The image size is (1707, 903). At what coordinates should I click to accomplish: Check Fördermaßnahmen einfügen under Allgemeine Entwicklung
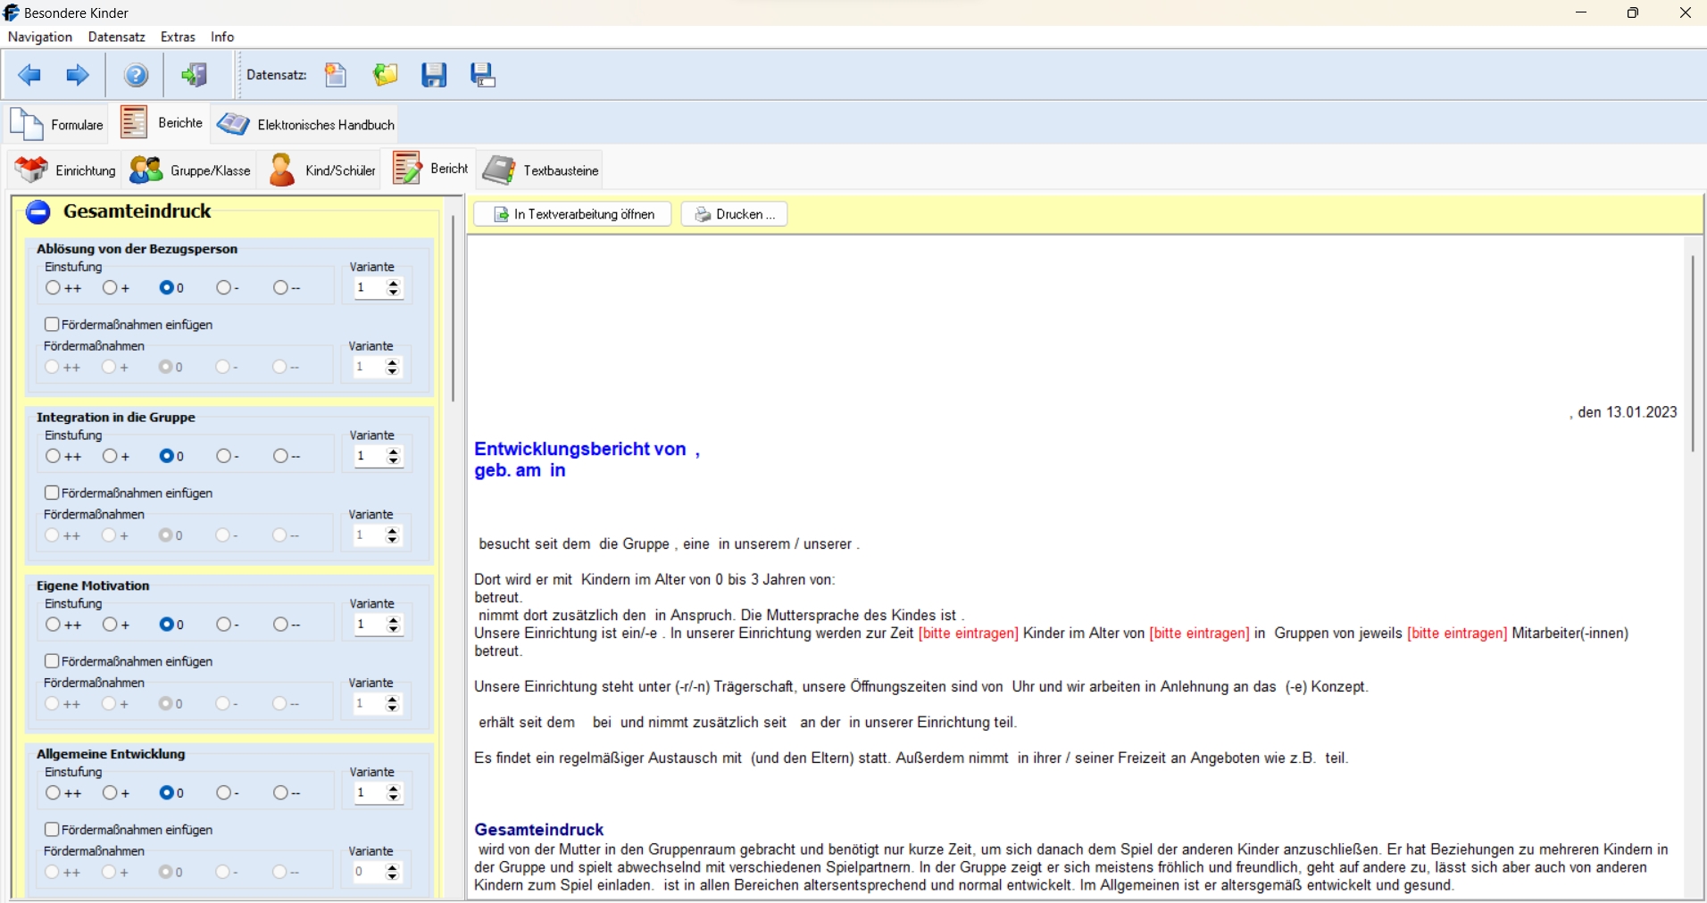tap(52, 830)
